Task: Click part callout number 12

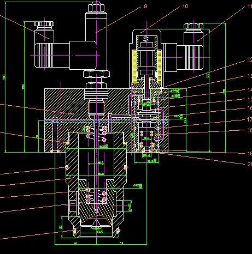Action: tap(249, 59)
